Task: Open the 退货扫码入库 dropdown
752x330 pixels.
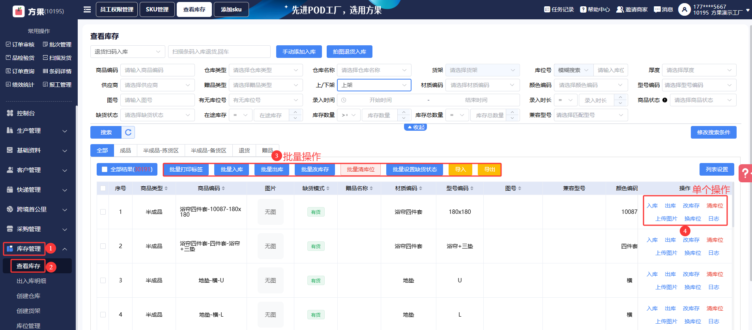Action: pyautogui.click(x=127, y=52)
